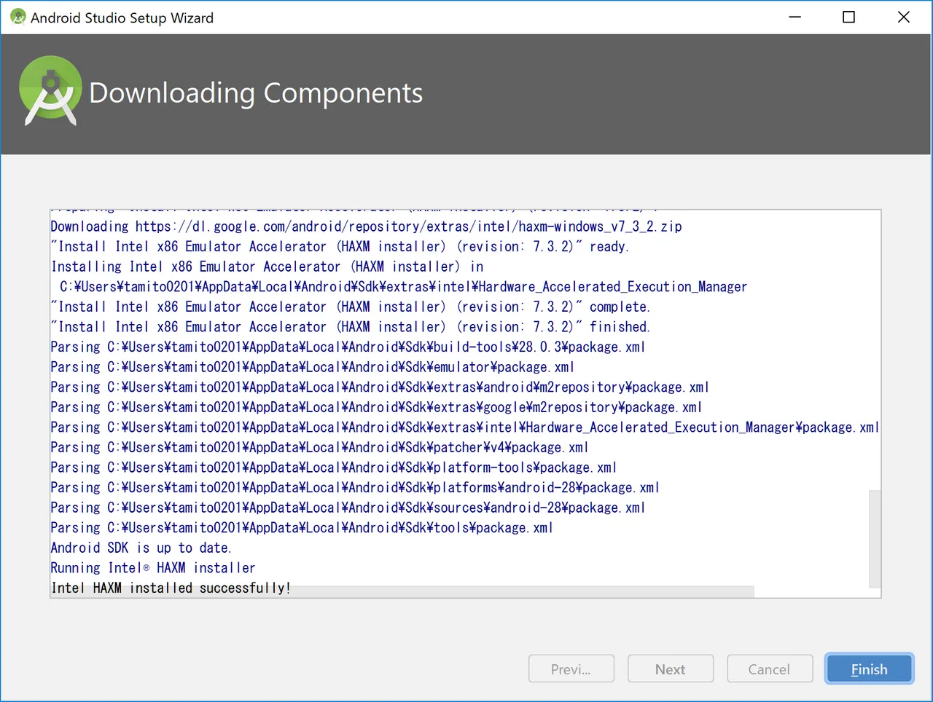This screenshot has height=702, width=933.
Task: Click the Parsing extras\android\m2repository line
Action: click(380, 387)
